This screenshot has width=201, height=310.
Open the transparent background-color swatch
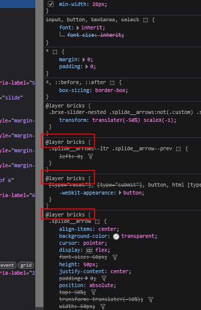pyautogui.click(x=116, y=236)
